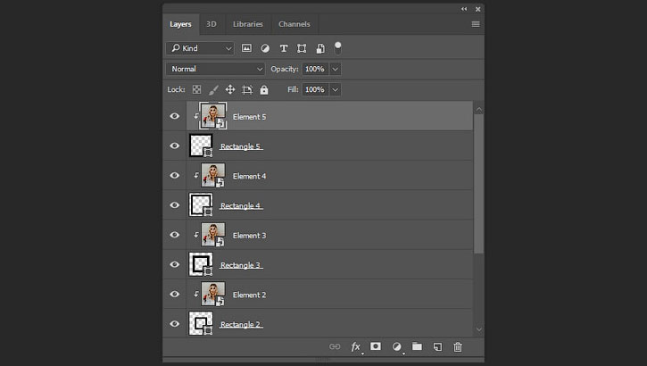
Task: Click Rectangle 3 shape thumbnail
Action: click(x=201, y=264)
